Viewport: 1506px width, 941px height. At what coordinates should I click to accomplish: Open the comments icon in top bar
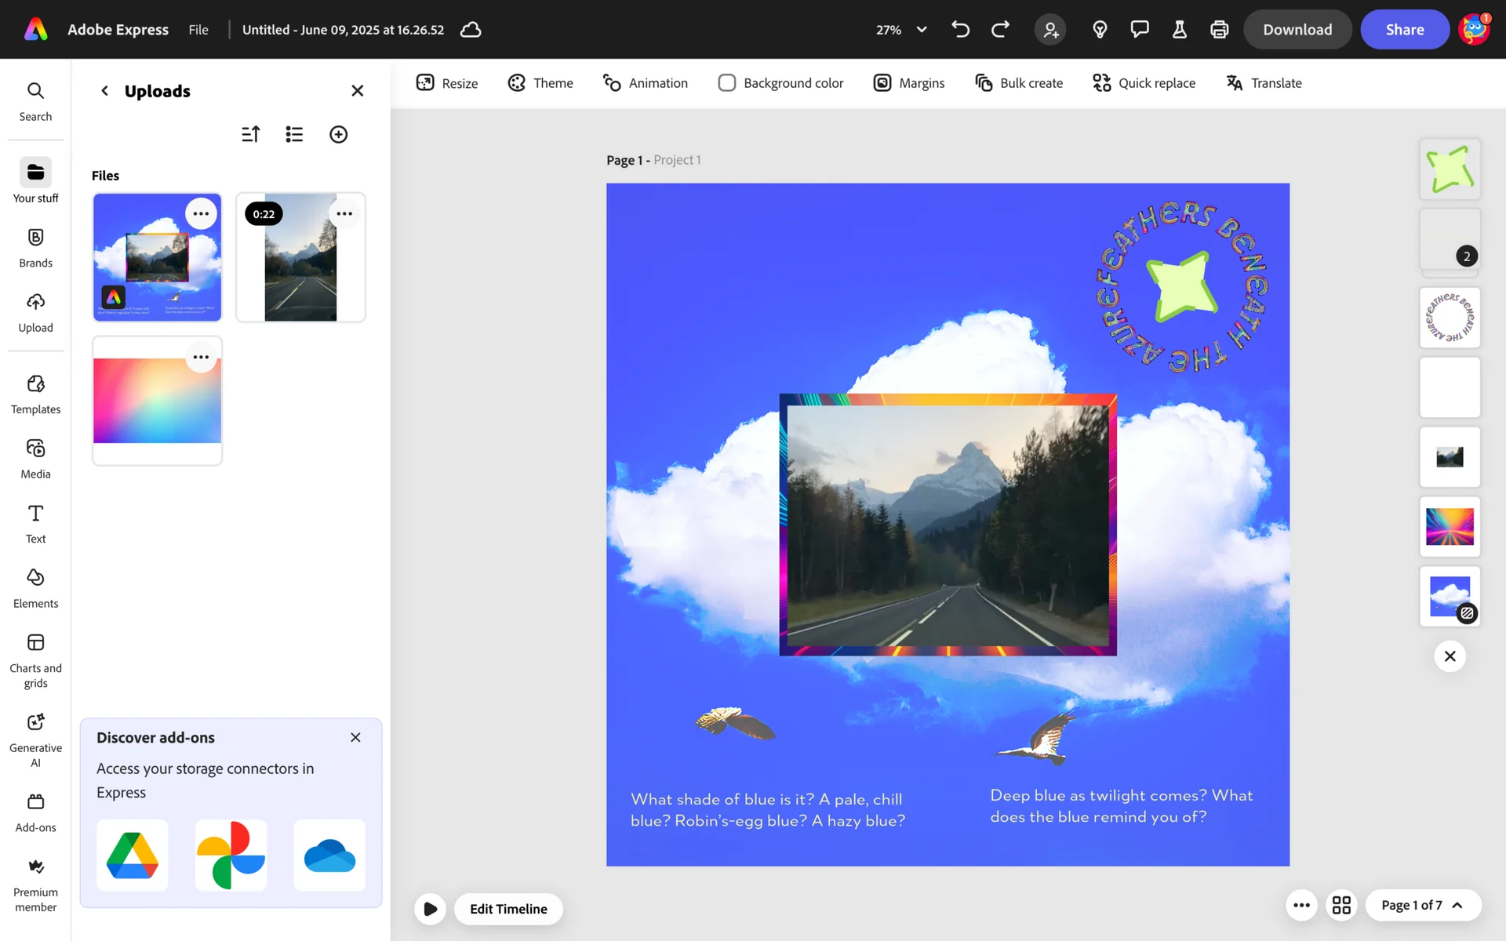tap(1139, 30)
